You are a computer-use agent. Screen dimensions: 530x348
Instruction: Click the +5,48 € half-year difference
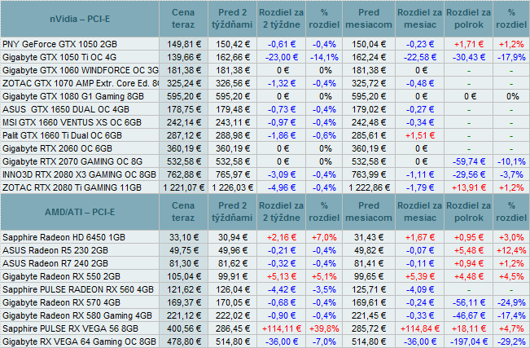[469, 250]
